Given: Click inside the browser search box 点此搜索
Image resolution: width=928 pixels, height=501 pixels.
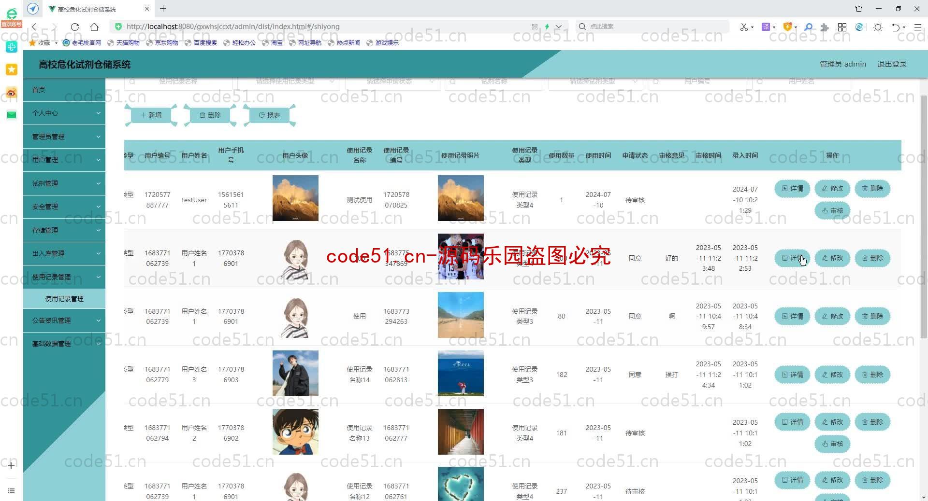Looking at the screenshot, I should tap(652, 27).
